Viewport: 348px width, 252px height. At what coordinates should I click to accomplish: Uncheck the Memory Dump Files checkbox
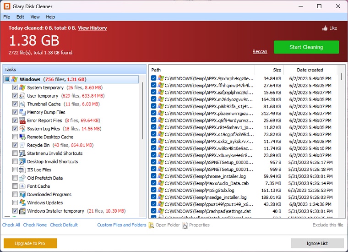click(x=15, y=112)
